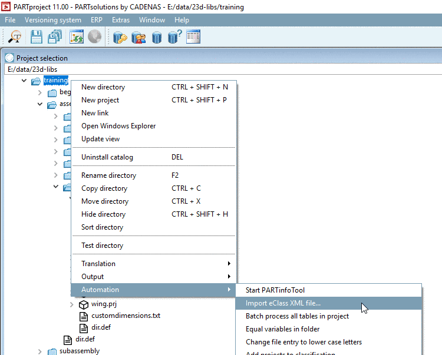Open the Automation submenu
Viewport: 442px width, 355px height.
click(x=154, y=290)
